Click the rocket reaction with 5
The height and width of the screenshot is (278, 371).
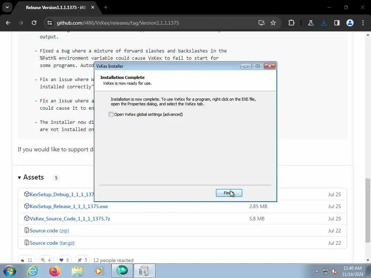tap(83, 260)
